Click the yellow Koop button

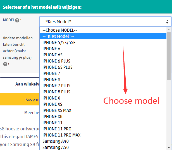(20, 99)
